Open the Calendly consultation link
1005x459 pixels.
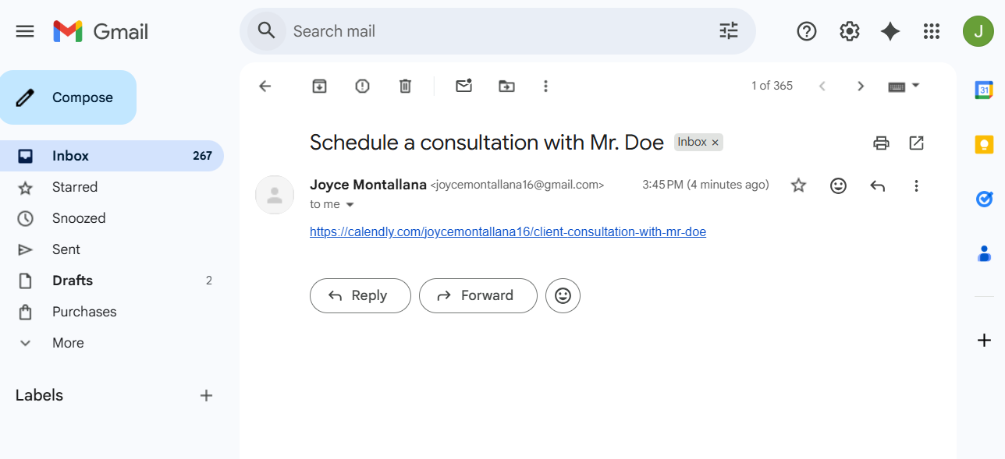[507, 231]
